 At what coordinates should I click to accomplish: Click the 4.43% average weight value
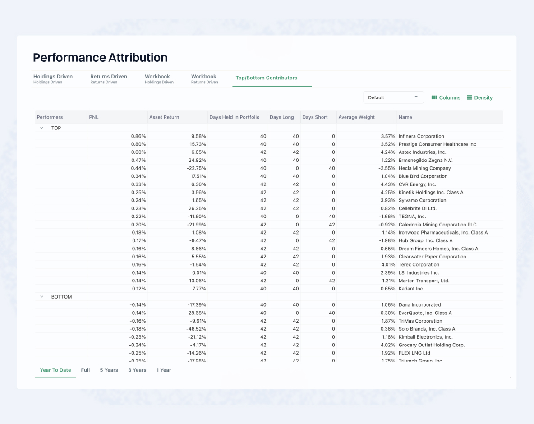388,184
